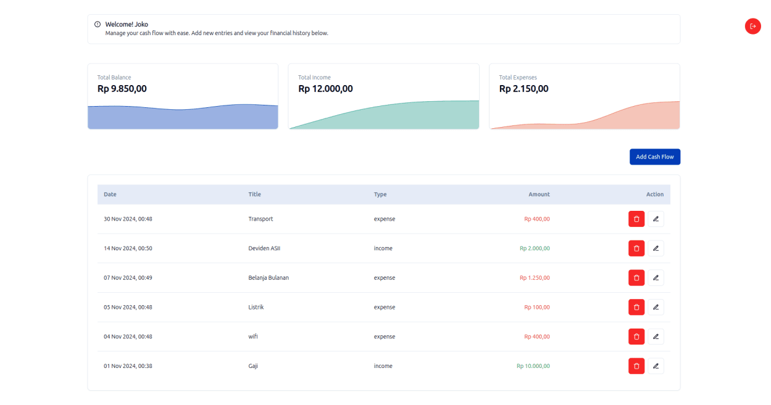Click the Rp 400,00 amount in Transport row
Image resolution: width=771 pixels, height=405 pixels.
[537, 219]
